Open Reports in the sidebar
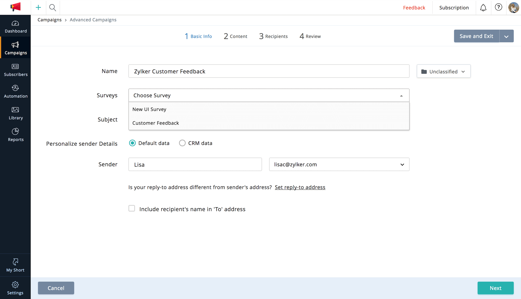The height and width of the screenshot is (299, 521). pos(15,135)
